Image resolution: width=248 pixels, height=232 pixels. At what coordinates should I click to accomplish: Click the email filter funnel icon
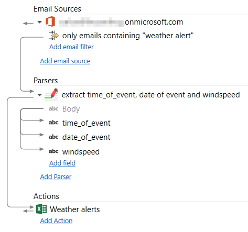(x=54, y=36)
